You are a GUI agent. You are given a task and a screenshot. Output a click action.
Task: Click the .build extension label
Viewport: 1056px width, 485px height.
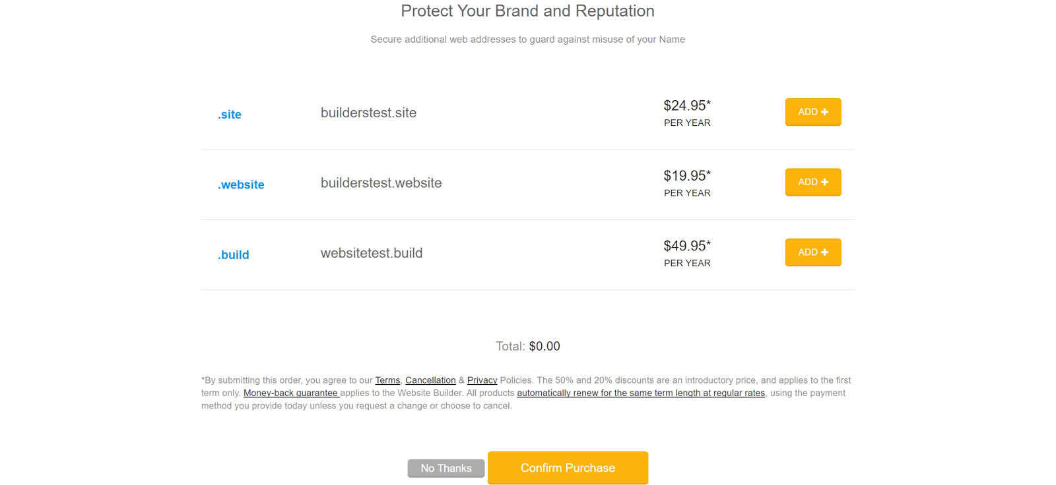pos(234,255)
